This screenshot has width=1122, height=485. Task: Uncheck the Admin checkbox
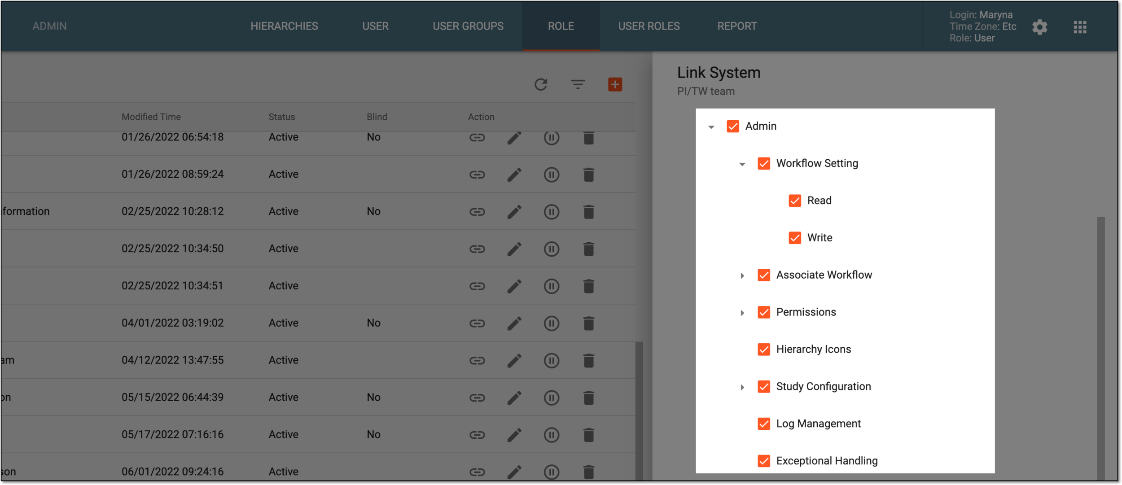click(732, 127)
